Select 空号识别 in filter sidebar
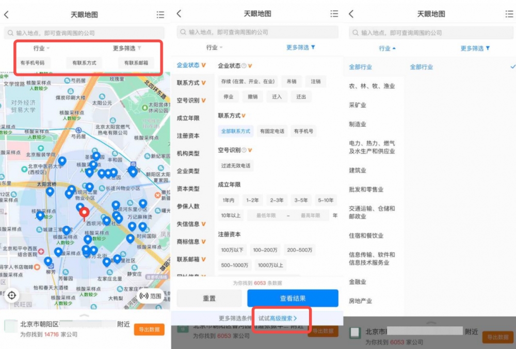Viewport: 516px width, 349px height. 191,100
